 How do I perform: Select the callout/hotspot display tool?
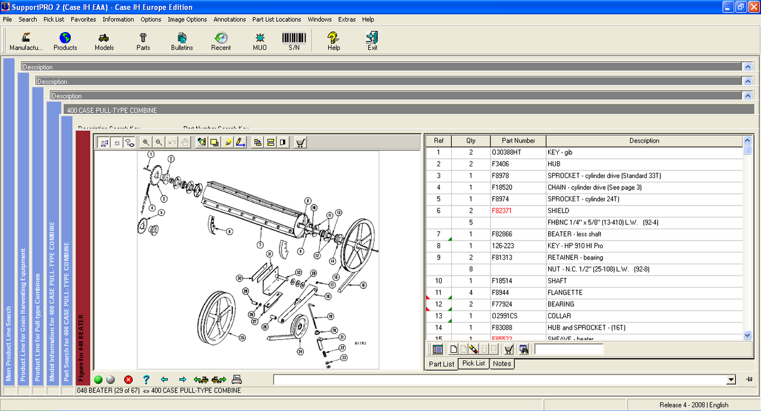pos(129,143)
